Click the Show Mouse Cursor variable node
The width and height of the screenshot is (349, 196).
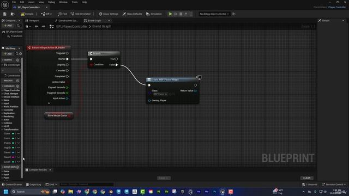[x=59, y=115]
